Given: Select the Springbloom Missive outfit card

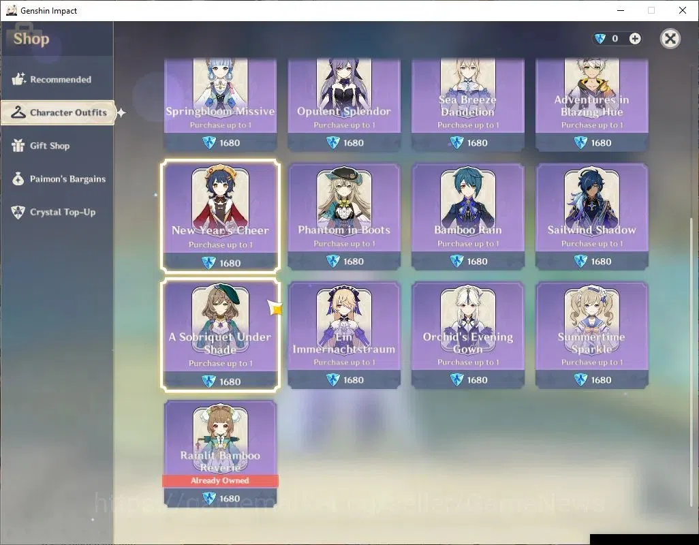Looking at the screenshot, I should (220, 105).
